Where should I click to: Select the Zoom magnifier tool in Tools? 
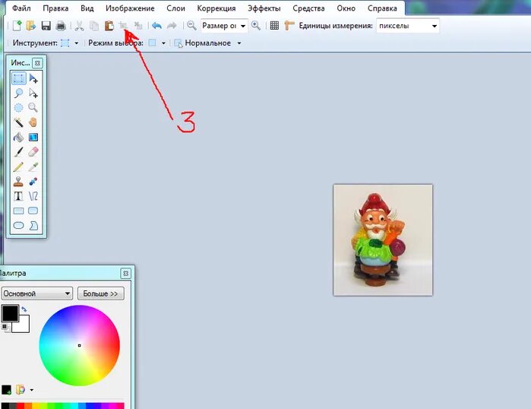click(x=33, y=108)
